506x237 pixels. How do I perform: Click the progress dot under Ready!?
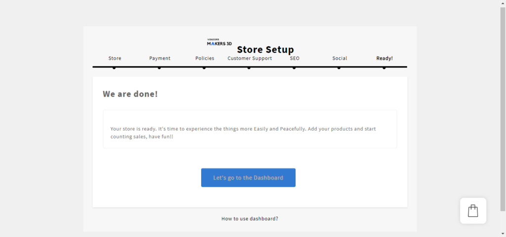pyautogui.click(x=384, y=68)
